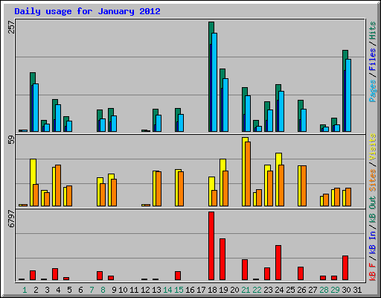
Task: Click day label 17 on the x-axis
Action: pyautogui.click(x=201, y=290)
